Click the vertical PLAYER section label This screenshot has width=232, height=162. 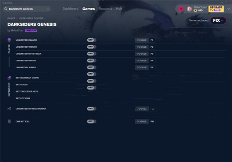[9, 49]
